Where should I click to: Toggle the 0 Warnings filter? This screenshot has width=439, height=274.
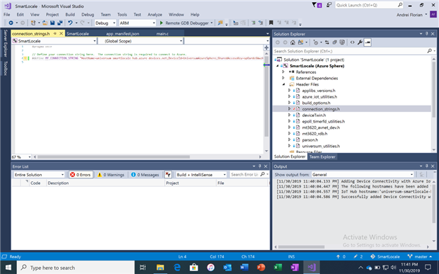point(111,175)
